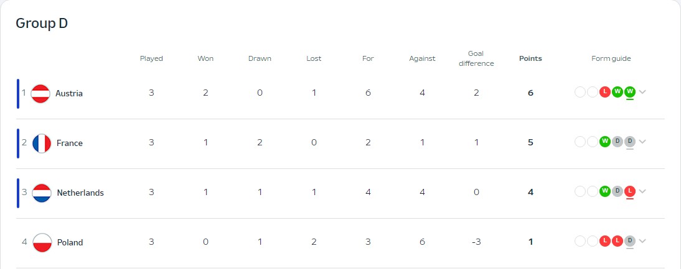Click the Netherlands flag icon
Image resolution: width=681 pixels, height=269 pixels.
click(40, 193)
